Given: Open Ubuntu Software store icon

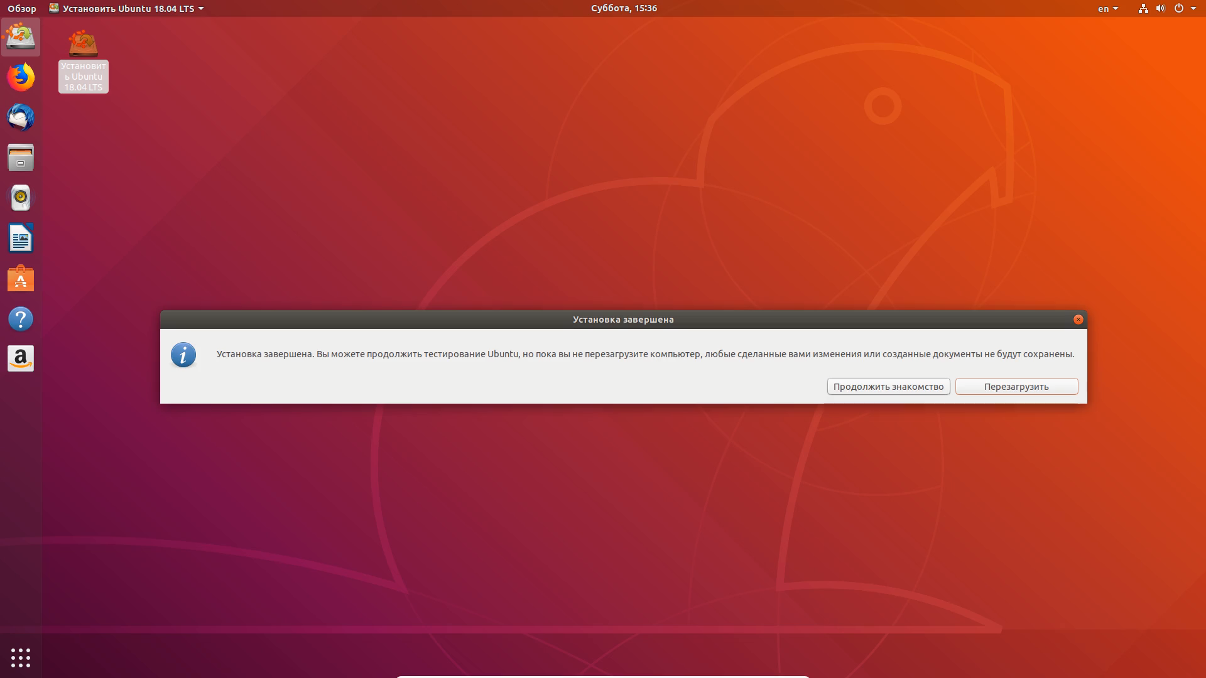Looking at the screenshot, I should click(x=21, y=278).
